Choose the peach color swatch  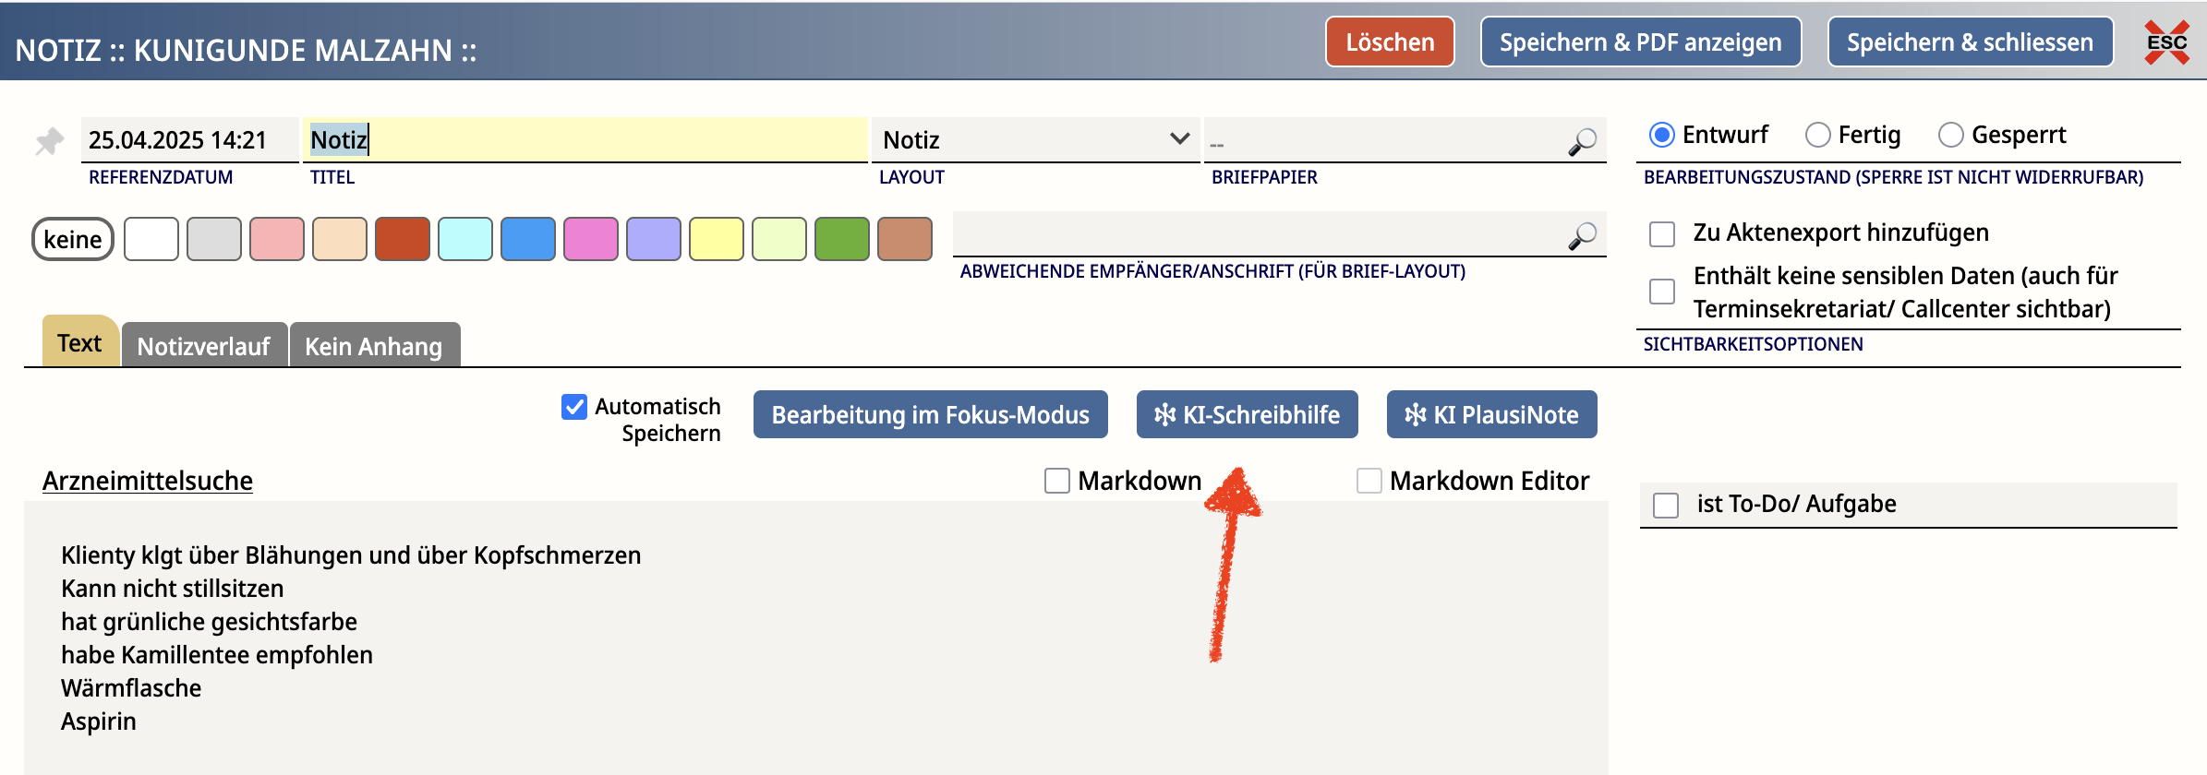click(340, 239)
